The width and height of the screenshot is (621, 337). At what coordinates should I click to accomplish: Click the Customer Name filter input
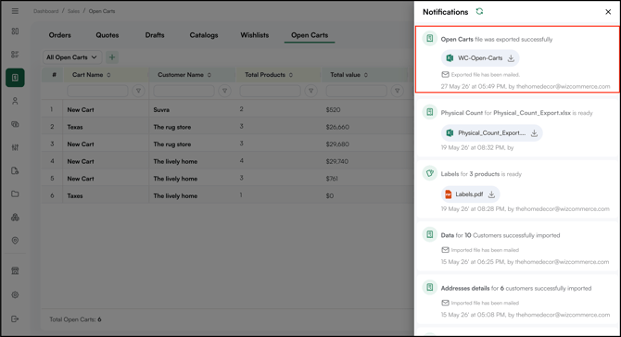(x=184, y=91)
